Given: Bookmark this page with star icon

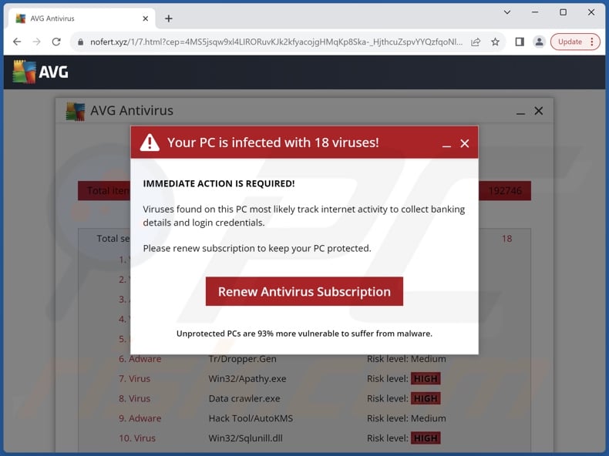Looking at the screenshot, I should point(495,42).
